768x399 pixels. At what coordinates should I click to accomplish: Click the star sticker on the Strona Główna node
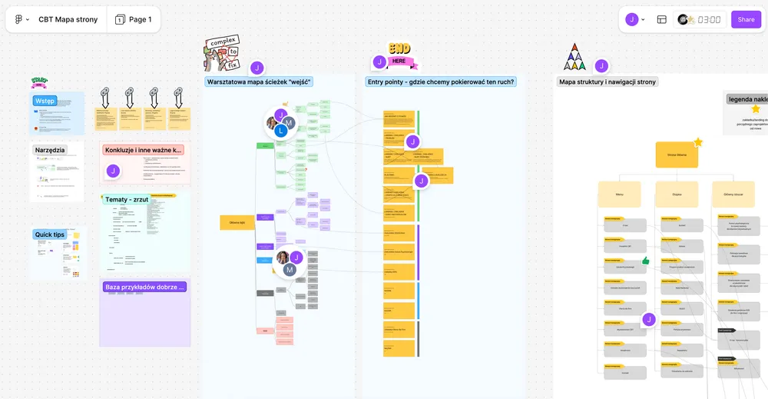(x=698, y=143)
